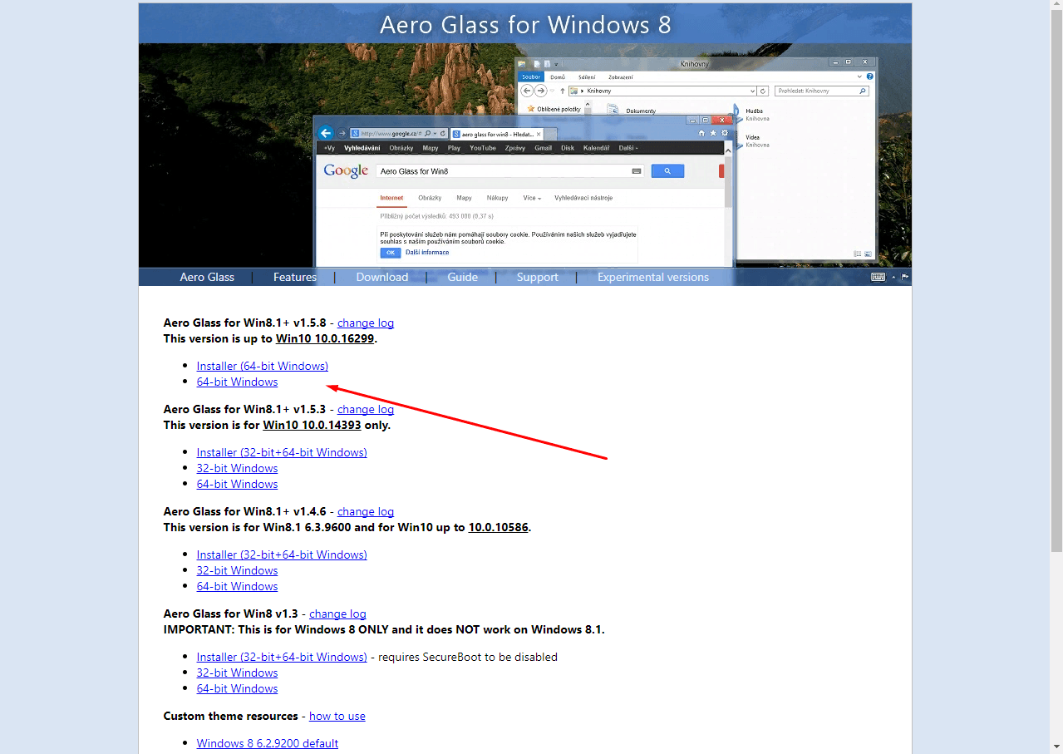The width and height of the screenshot is (1063, 754).
Task: Click the heading Aero Glass for Win8 v1.3
Action: tap(231, 614)
